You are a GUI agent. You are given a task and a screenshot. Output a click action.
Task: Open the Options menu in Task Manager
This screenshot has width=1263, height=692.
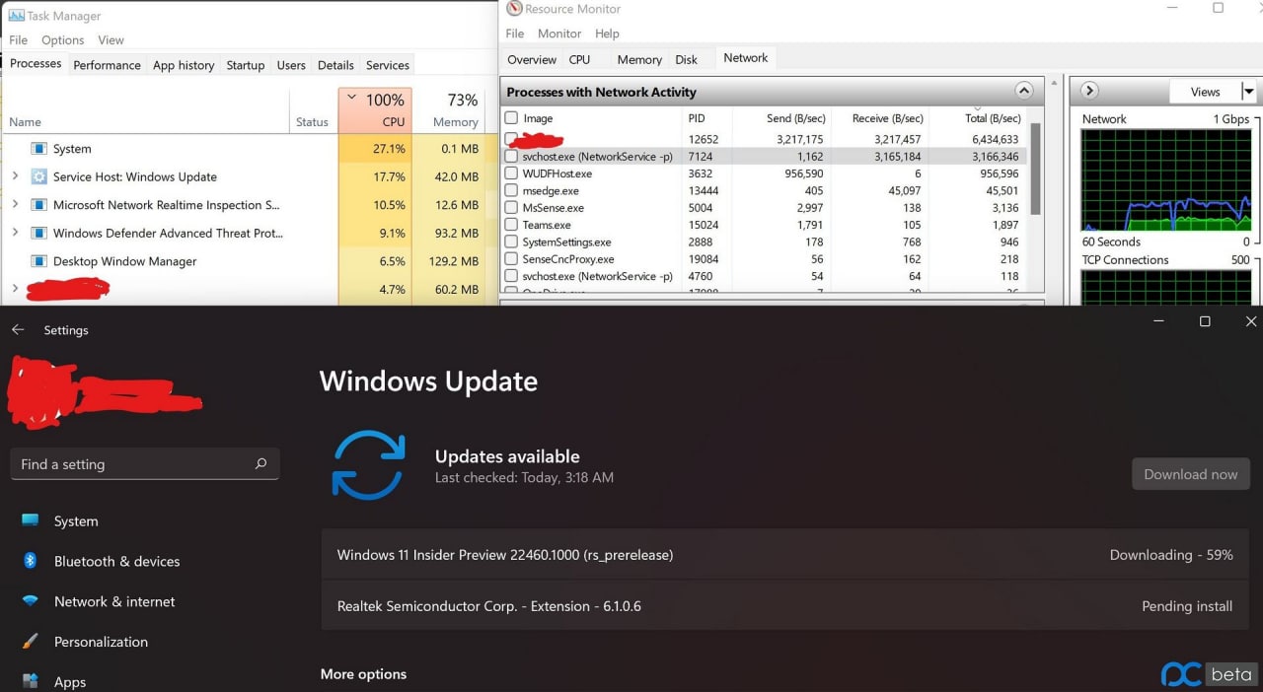click(63, 40)
